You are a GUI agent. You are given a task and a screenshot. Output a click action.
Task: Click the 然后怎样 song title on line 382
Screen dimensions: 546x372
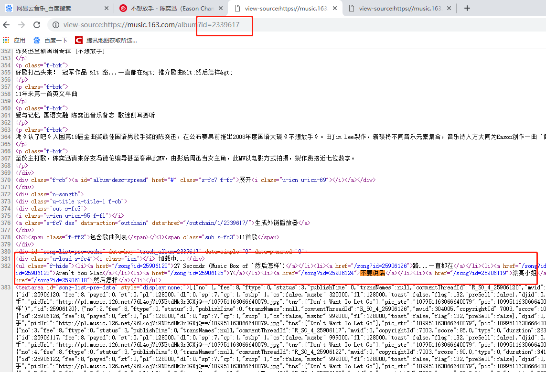pos(106,280)
